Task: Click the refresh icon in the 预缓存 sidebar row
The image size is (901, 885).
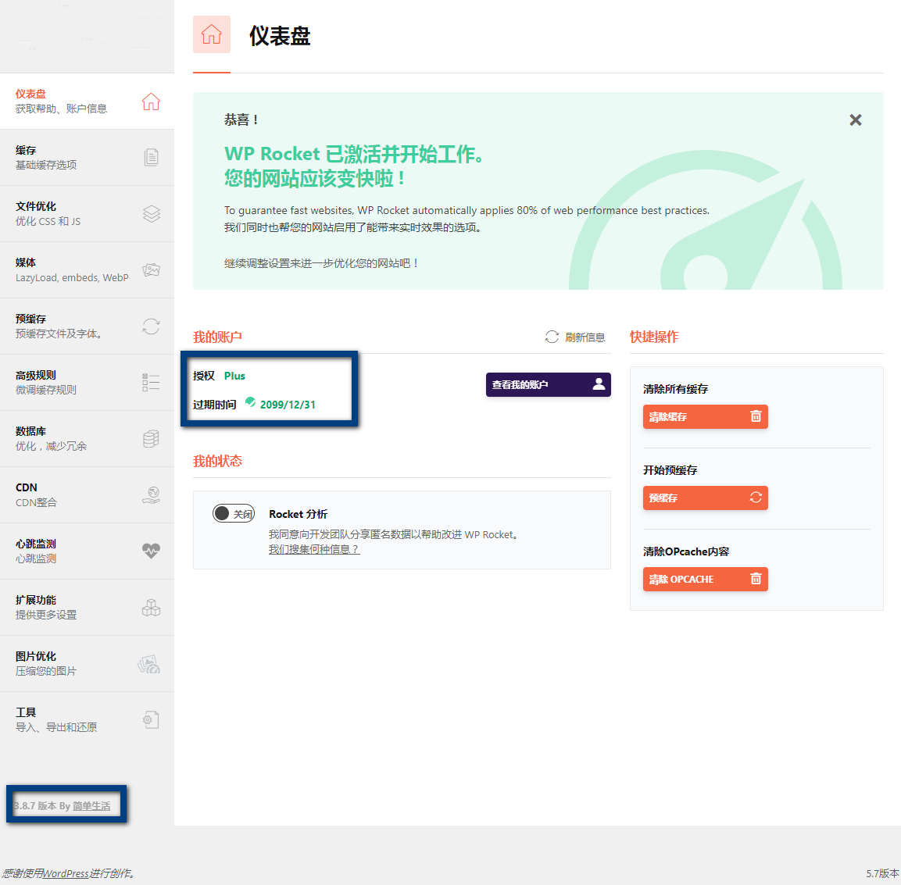Action: point(151,327)
